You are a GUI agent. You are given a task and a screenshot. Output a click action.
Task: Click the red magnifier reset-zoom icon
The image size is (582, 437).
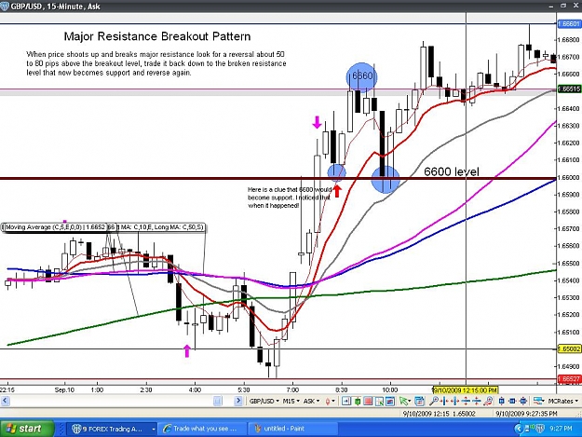point(488,401)
